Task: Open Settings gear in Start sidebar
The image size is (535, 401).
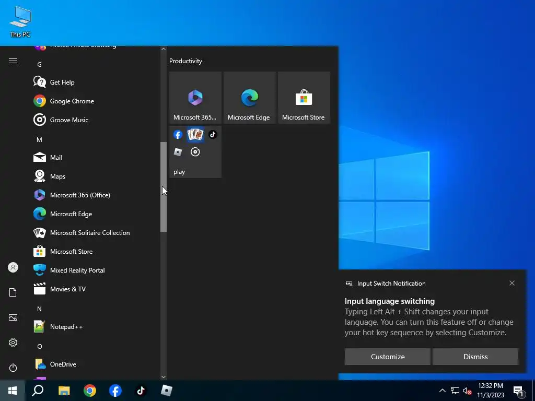Action: click(13, 343)
